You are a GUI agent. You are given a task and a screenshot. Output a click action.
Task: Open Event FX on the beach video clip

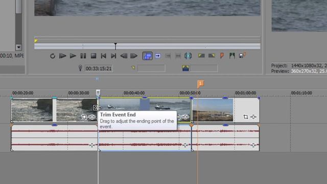click(x=253, y=117)
